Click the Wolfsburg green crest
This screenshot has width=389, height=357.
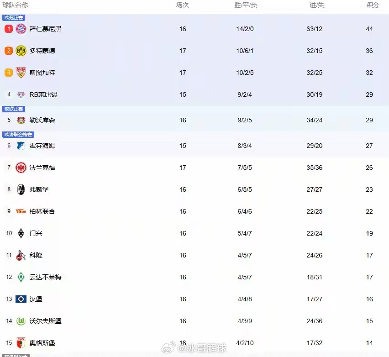tap(21, 320)
